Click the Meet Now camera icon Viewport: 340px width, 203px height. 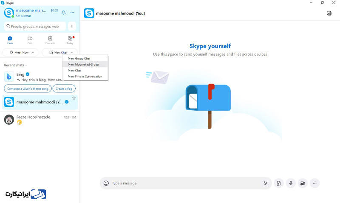click(11, 52)
